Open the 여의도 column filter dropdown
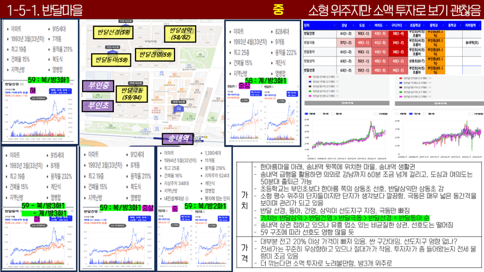Screen dimensions: 484x272 click(x=386, y=25)
